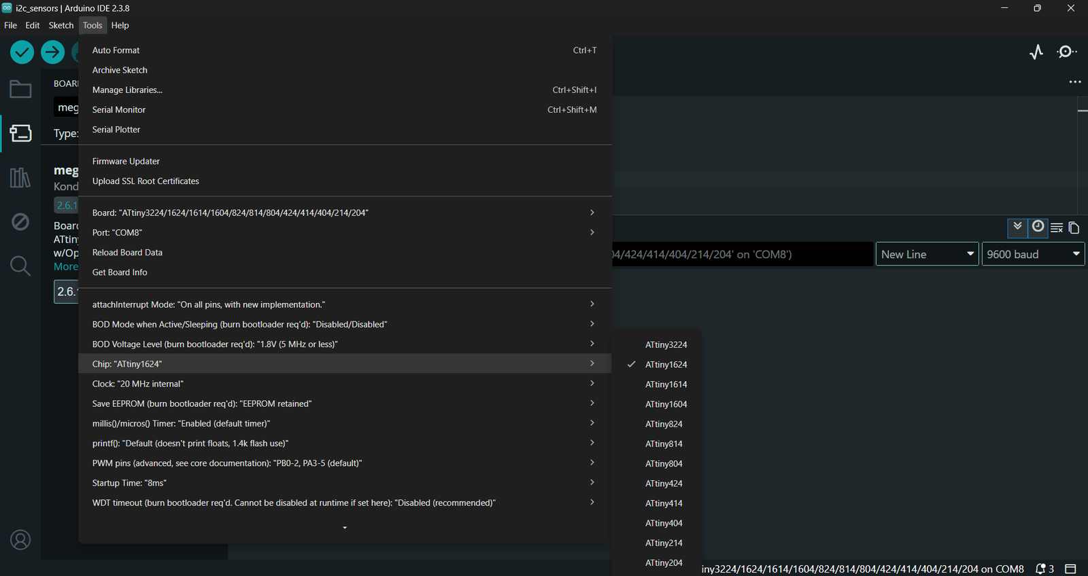Expand the Port "COM8" submenu
The height and width of the screenshot is (576, 1088).
click(345, 232)
